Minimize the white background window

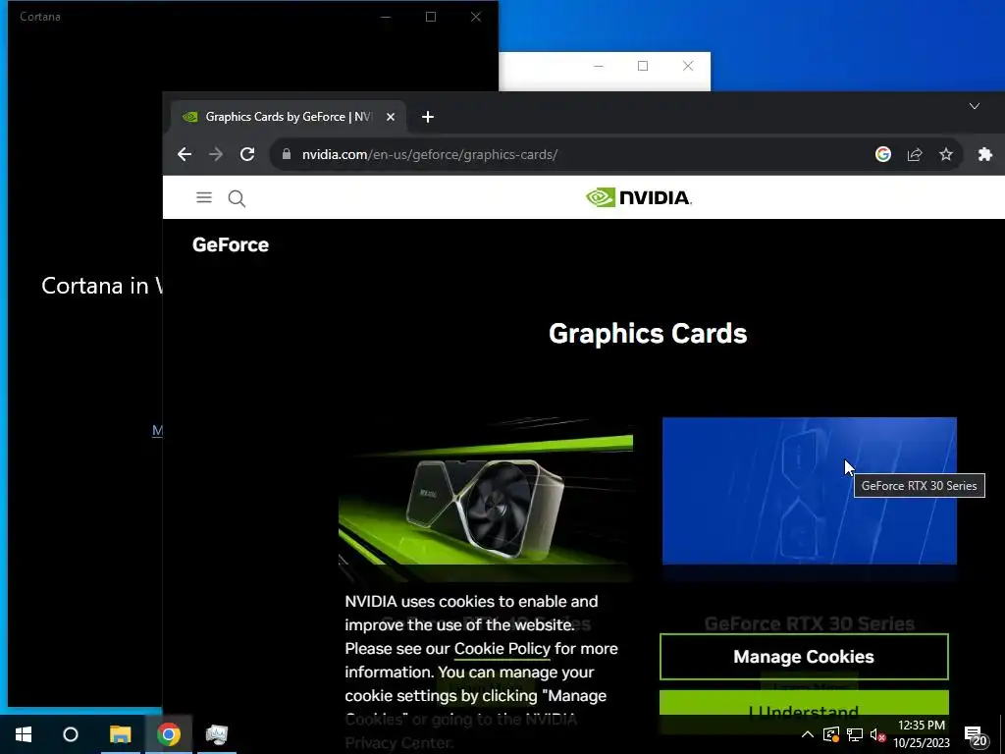tap(599, 66)
